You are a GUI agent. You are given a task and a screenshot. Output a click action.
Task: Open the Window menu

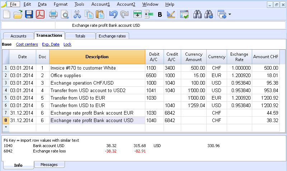(x=150, y=4)
